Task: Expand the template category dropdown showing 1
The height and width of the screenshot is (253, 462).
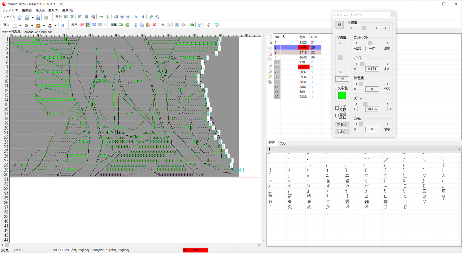Action: (459, 149)
